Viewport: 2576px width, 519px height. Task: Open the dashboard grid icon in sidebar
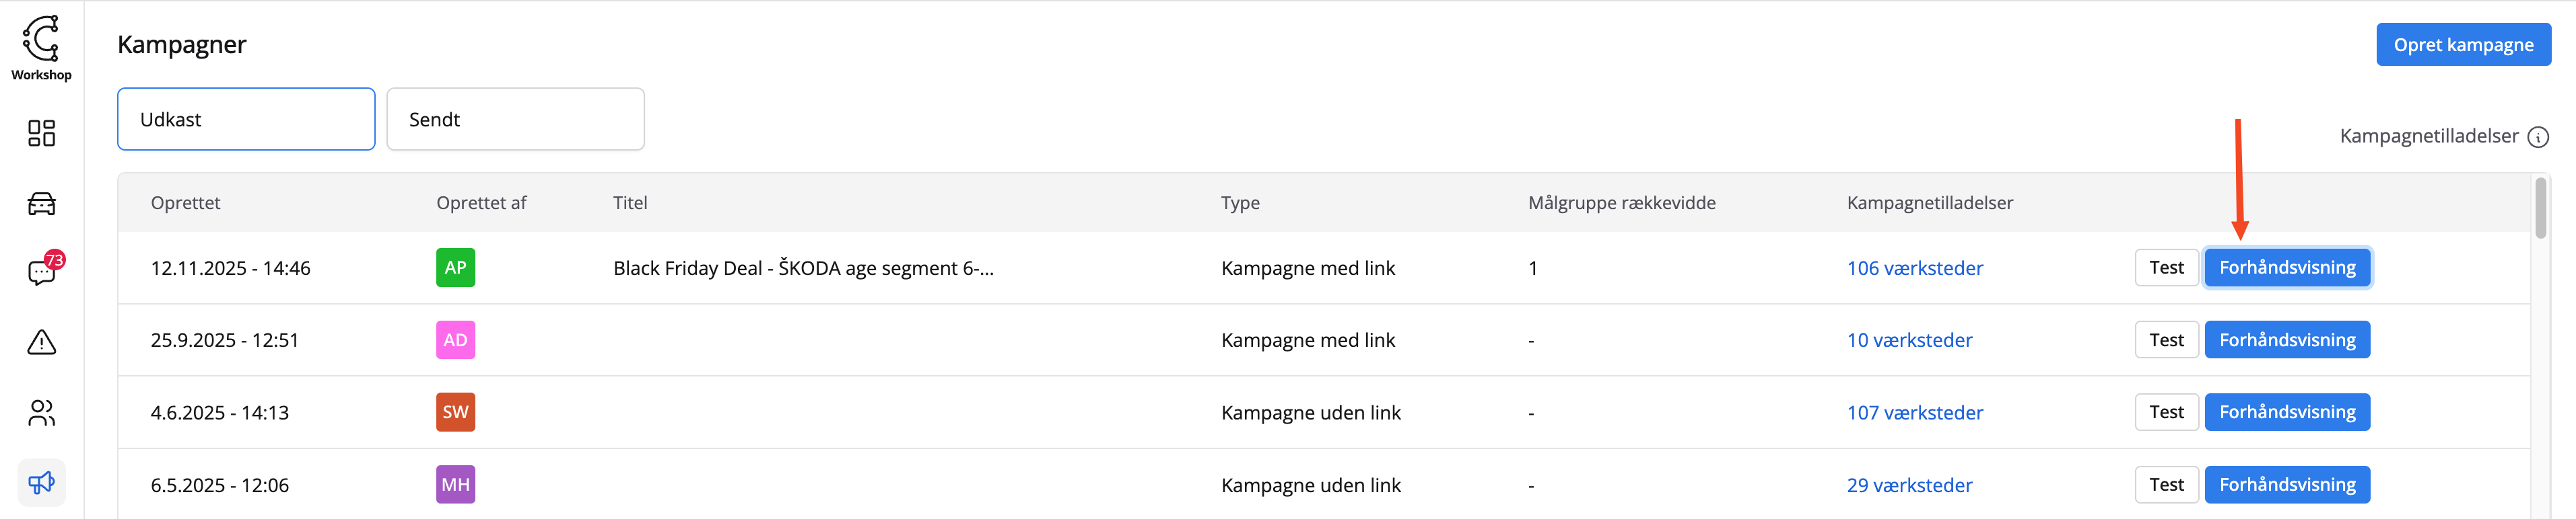pos(41,134)
